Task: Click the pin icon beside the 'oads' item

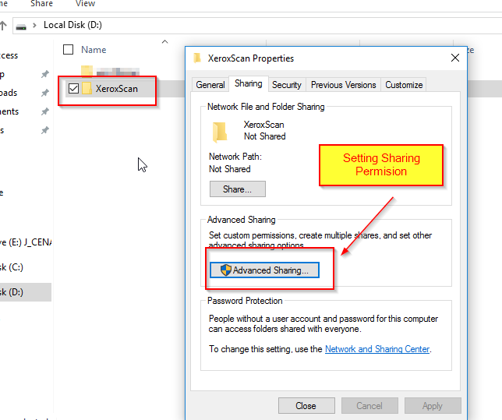Action: coord(45,93)
